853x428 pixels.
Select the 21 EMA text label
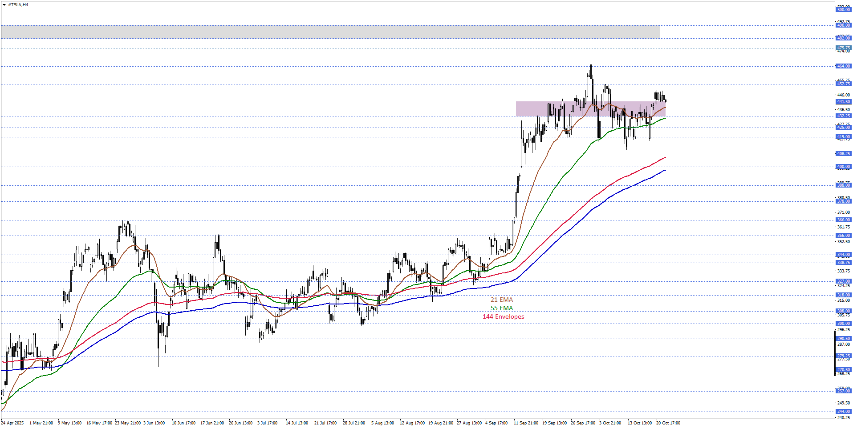coord(501,300)
